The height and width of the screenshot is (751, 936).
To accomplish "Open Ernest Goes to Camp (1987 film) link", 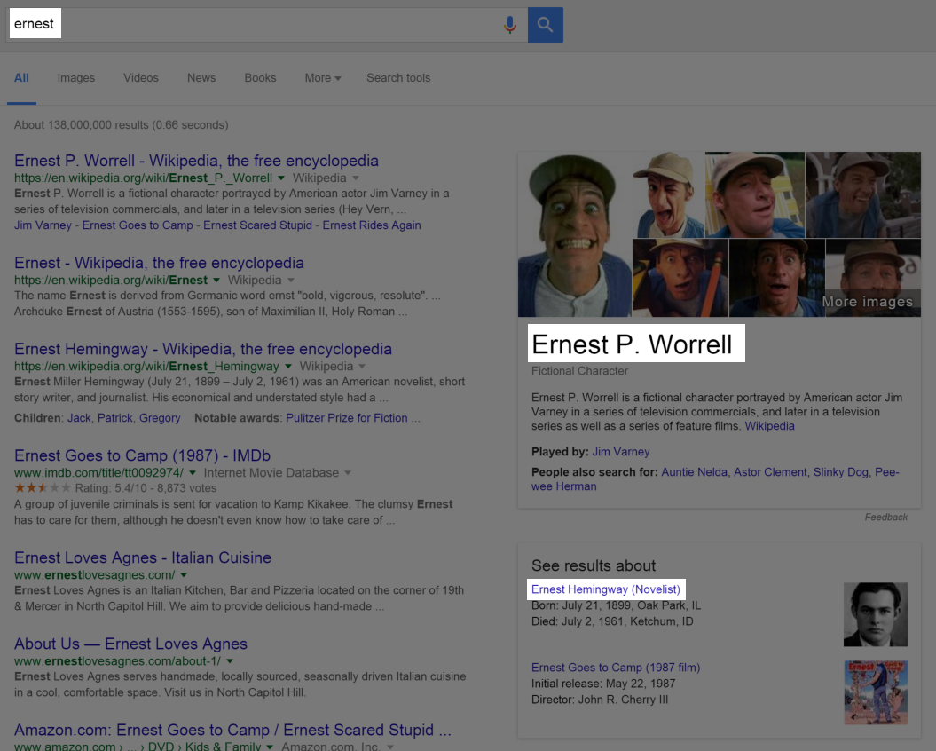I will [x=616, y=668].
